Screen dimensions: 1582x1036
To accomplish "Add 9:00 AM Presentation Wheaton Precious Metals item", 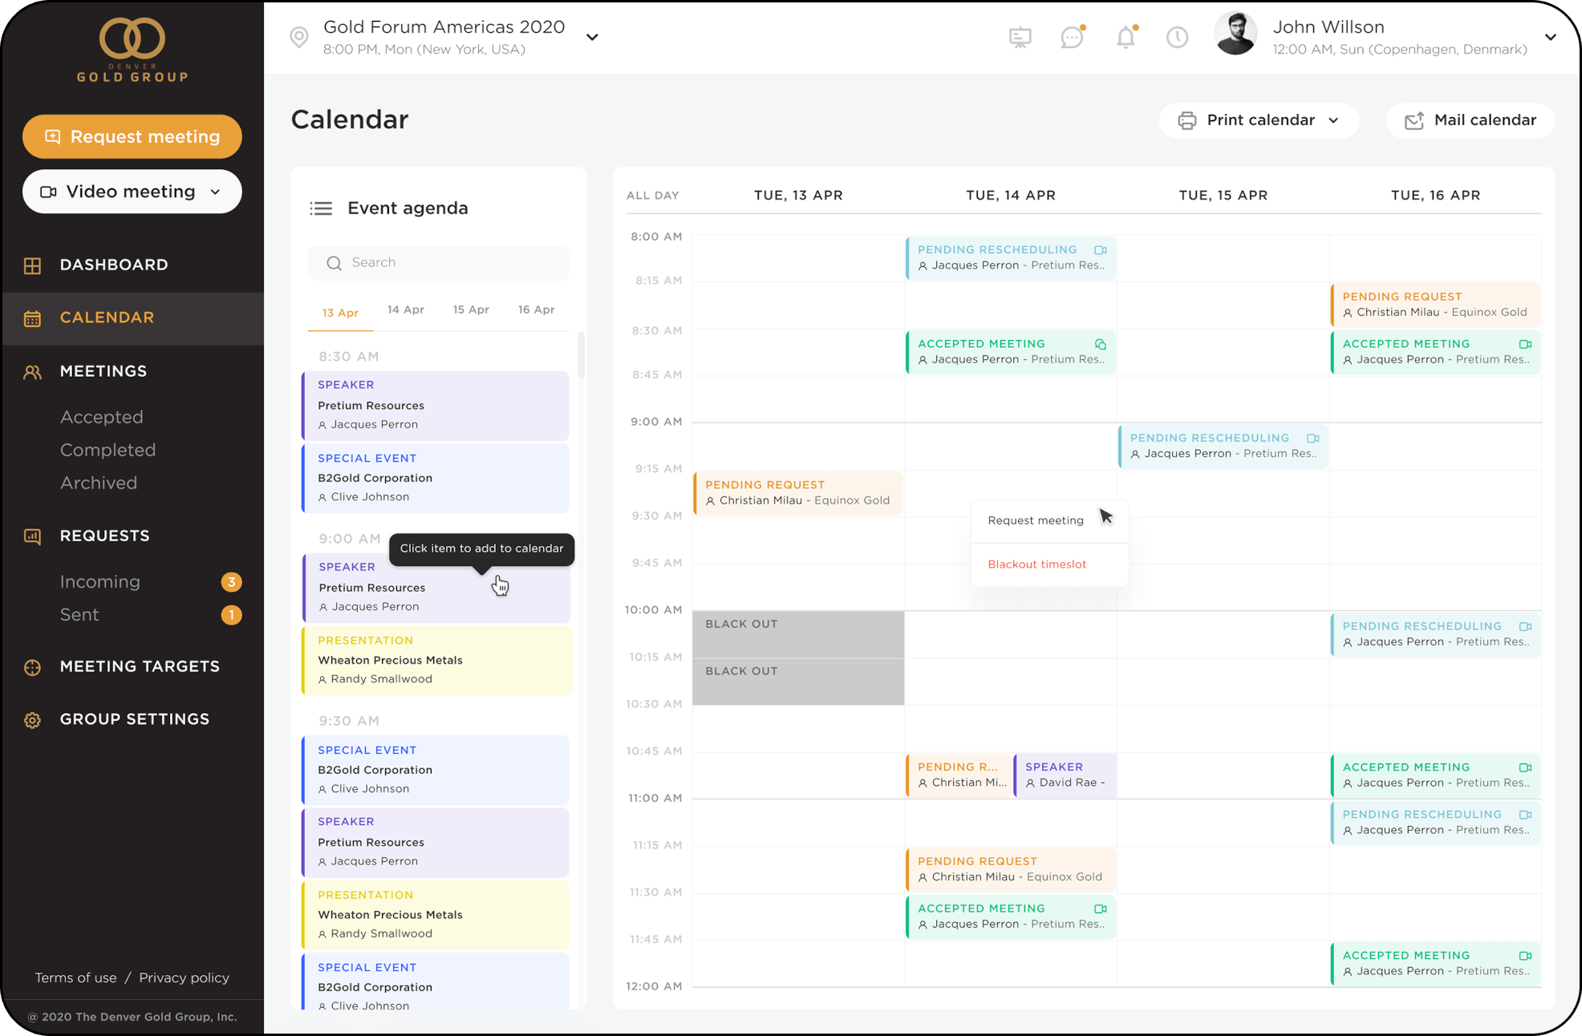I will pos(436,661).
